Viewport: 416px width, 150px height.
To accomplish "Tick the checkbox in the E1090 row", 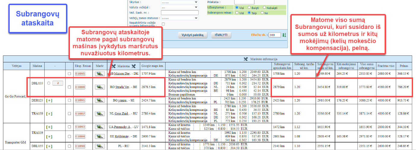I will tap(70, 146).
